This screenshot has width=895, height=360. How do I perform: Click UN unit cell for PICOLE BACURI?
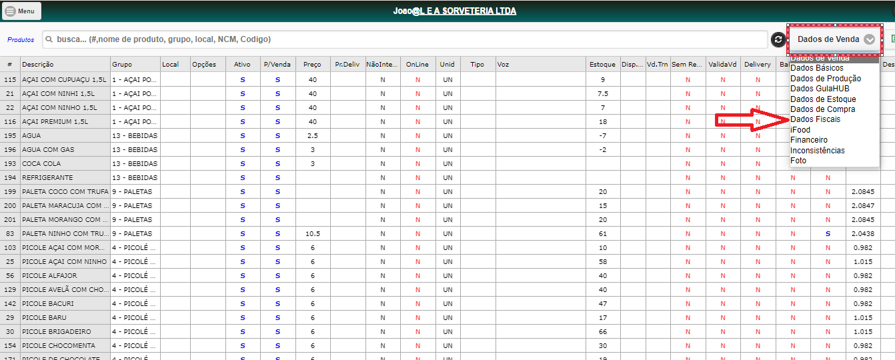447,304
